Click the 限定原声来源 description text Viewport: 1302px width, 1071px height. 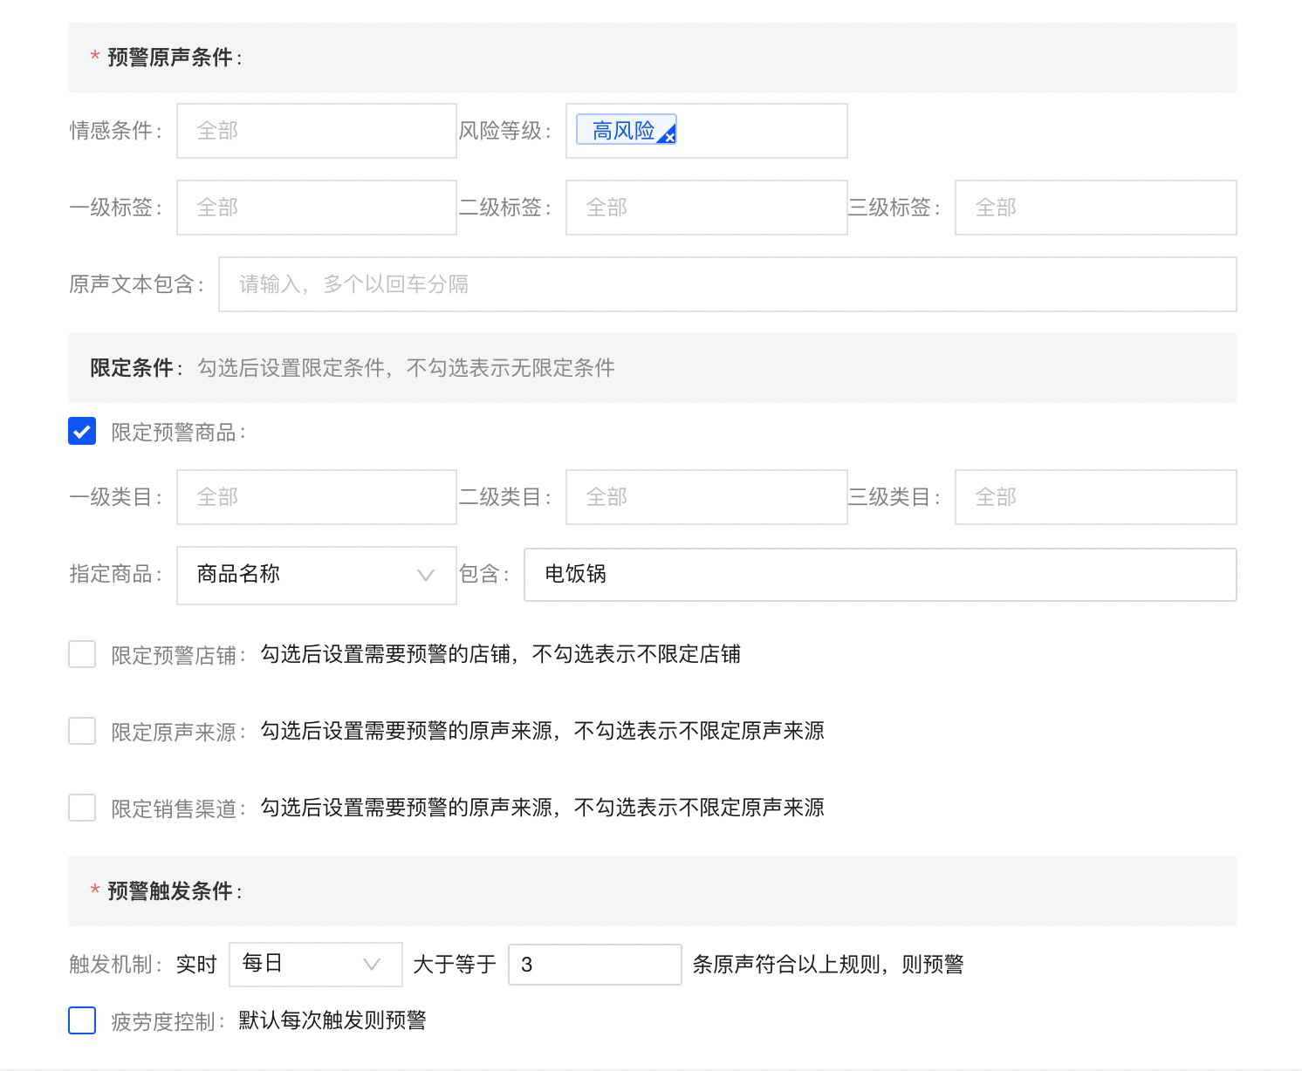[x=543, y=731]
